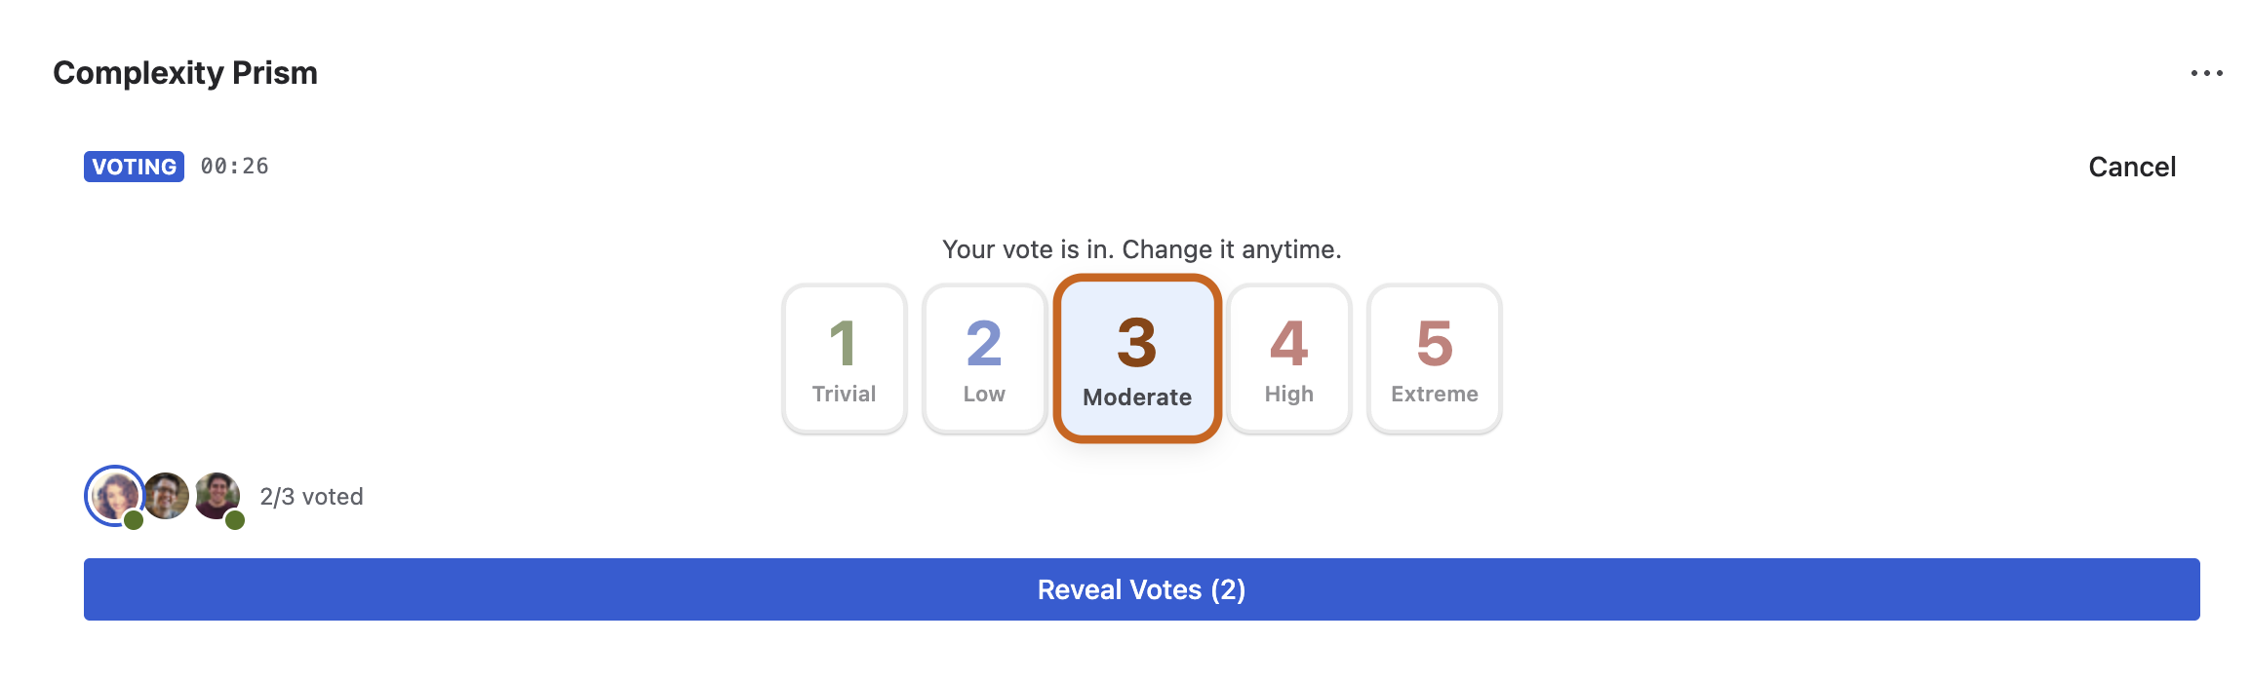Image resolution: width=2251 pixels, height=680 pixels.
Task: Pick the 5 Extreme vote card
Action: [x=1434, y=359]
